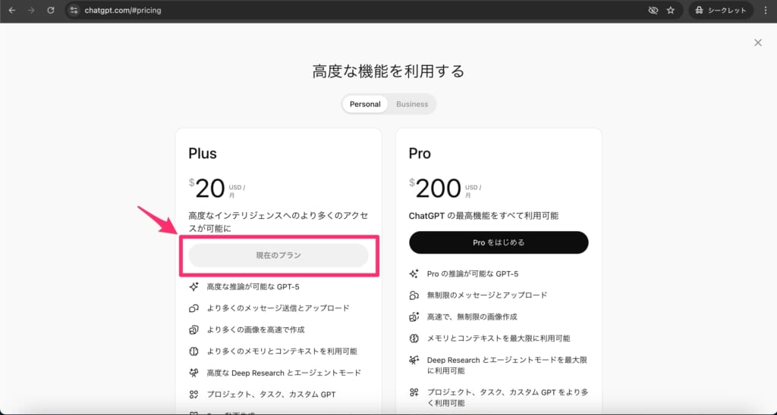Click the image icon next to より多くの画像を高速で作成
The height and width of the screenshot is (415, 777).
coord(193,330)
